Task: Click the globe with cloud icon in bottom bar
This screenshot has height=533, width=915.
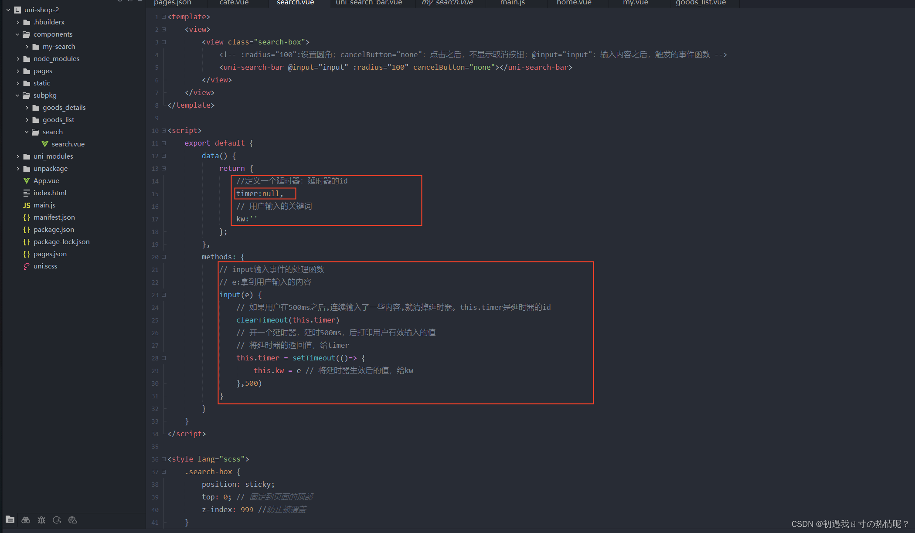Action: click(73, 519)
